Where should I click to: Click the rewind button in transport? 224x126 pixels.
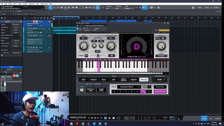tap(92, 118)
